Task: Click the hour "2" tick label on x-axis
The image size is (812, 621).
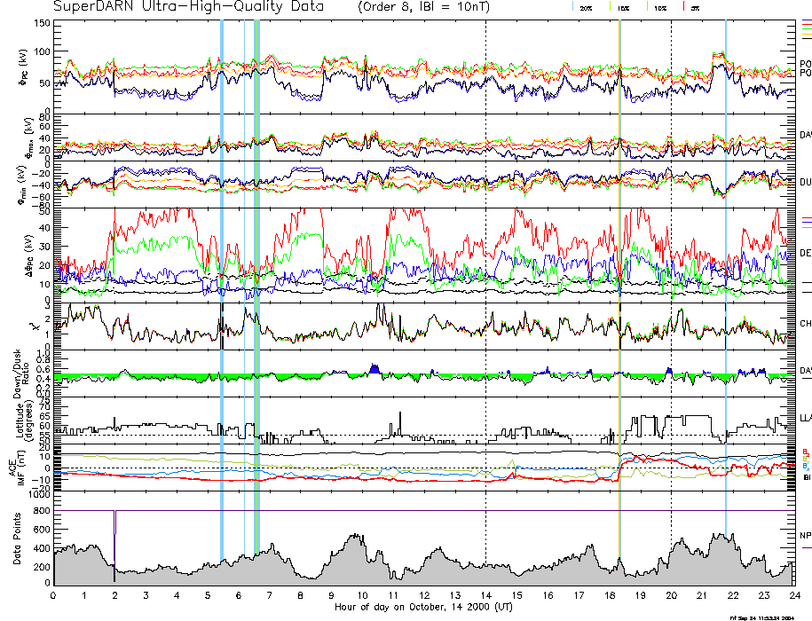Action: point(115,595)
